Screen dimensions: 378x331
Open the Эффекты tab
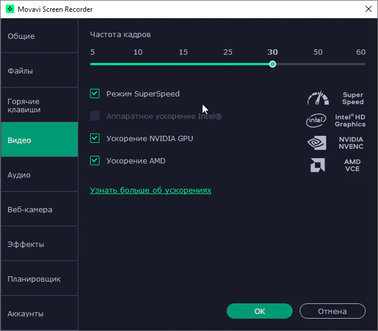[x=39, y=244]
